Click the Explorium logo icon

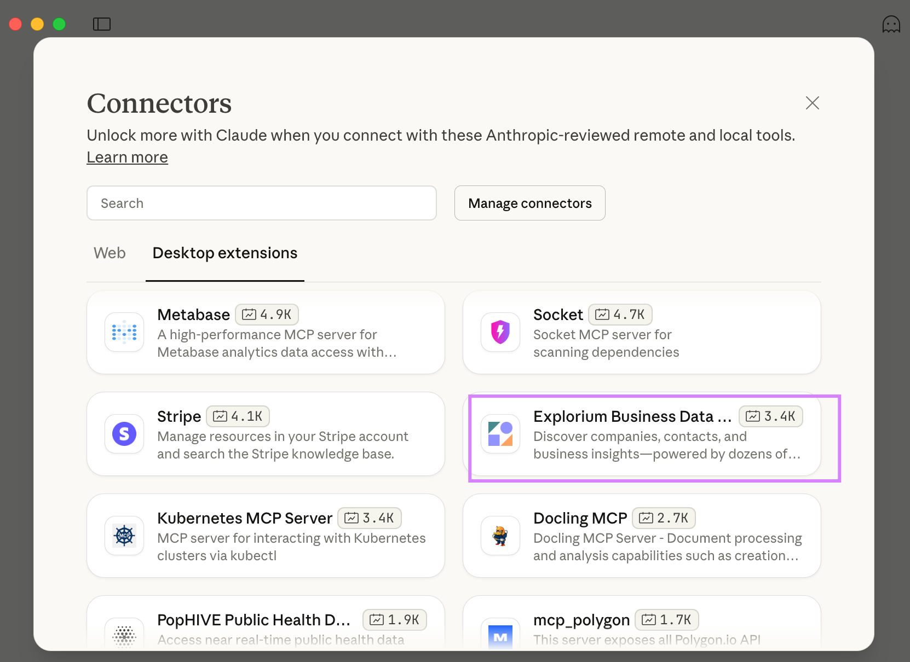click(x=500, y=434)
